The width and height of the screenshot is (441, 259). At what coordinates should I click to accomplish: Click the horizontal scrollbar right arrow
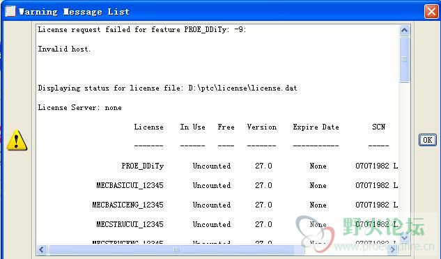coord(392,249)
